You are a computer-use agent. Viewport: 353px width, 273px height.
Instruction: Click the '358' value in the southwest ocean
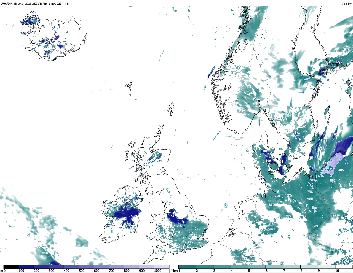tap(45, 253)
